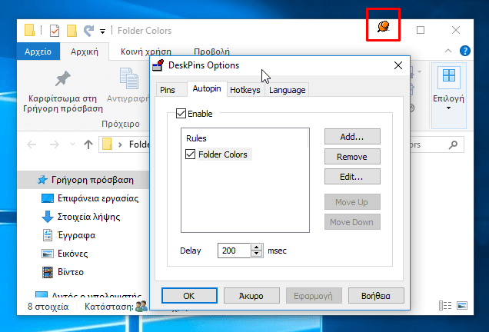The width and height of the screenshot is (489, 332).
Task: Confirm with the OK button
Action: coord(189,296)
